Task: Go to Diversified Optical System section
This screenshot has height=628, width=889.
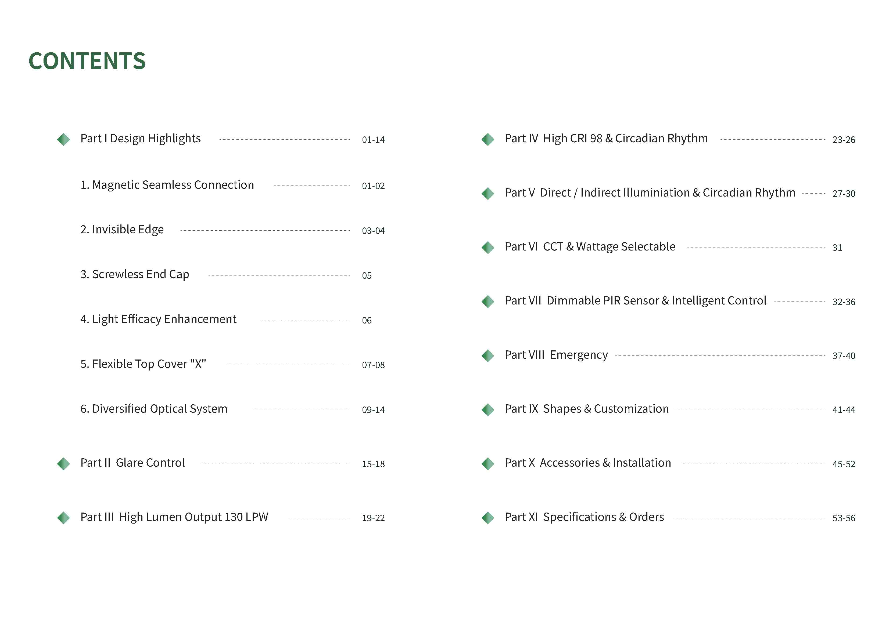Action: point(154,409)
